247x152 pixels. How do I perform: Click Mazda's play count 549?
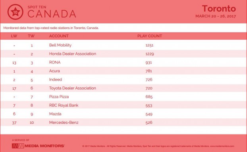tap(149, 114)
